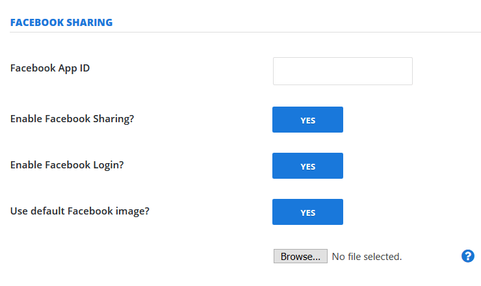Disable Facebook sharing using its blue button

point(307,120)
